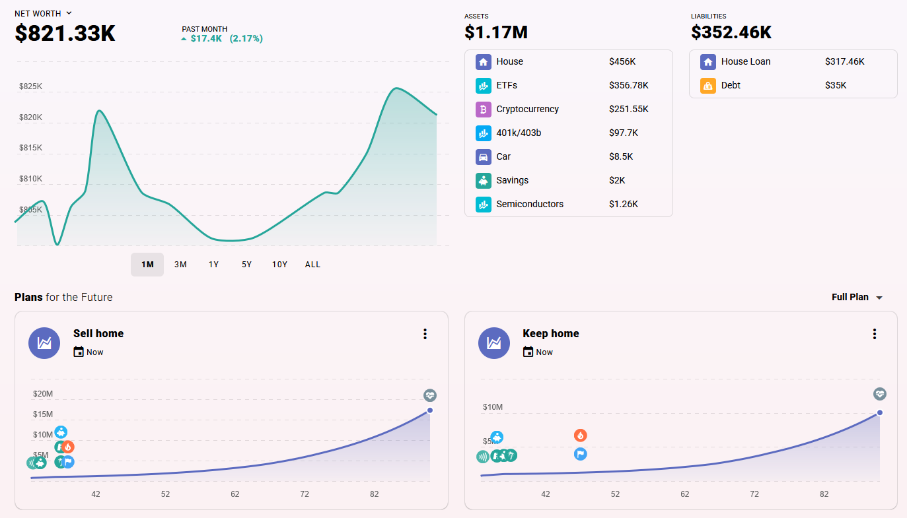Click the House asset home icon
Screen dimensions: 907x518
[x=484, y=62]
